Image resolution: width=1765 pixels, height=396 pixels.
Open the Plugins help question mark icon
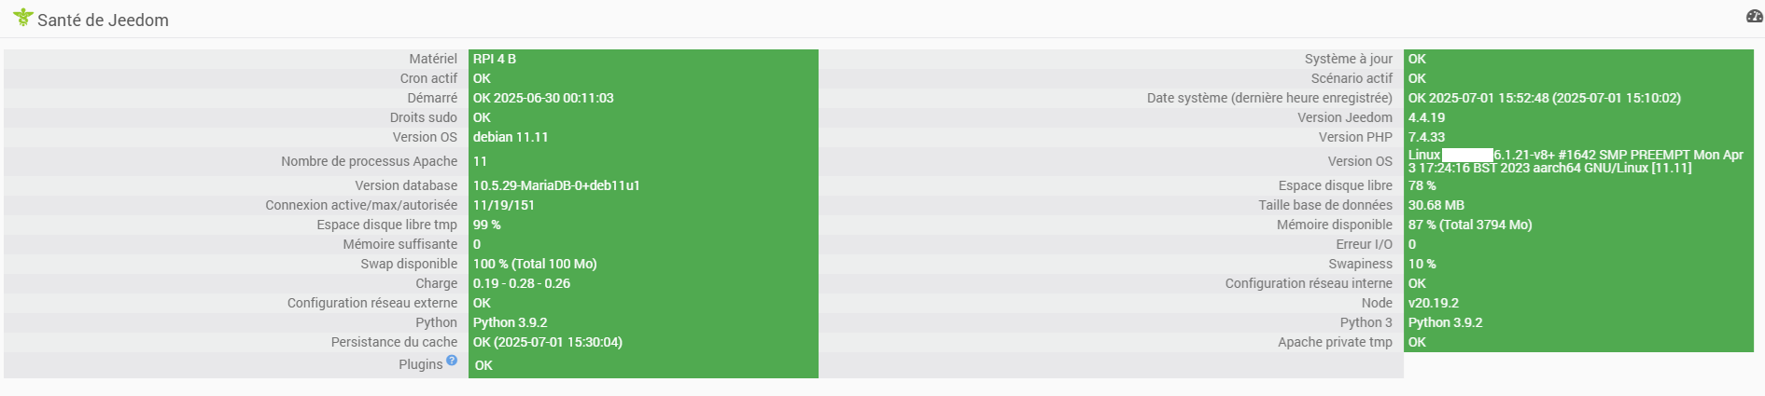click(x=452, y=360)
